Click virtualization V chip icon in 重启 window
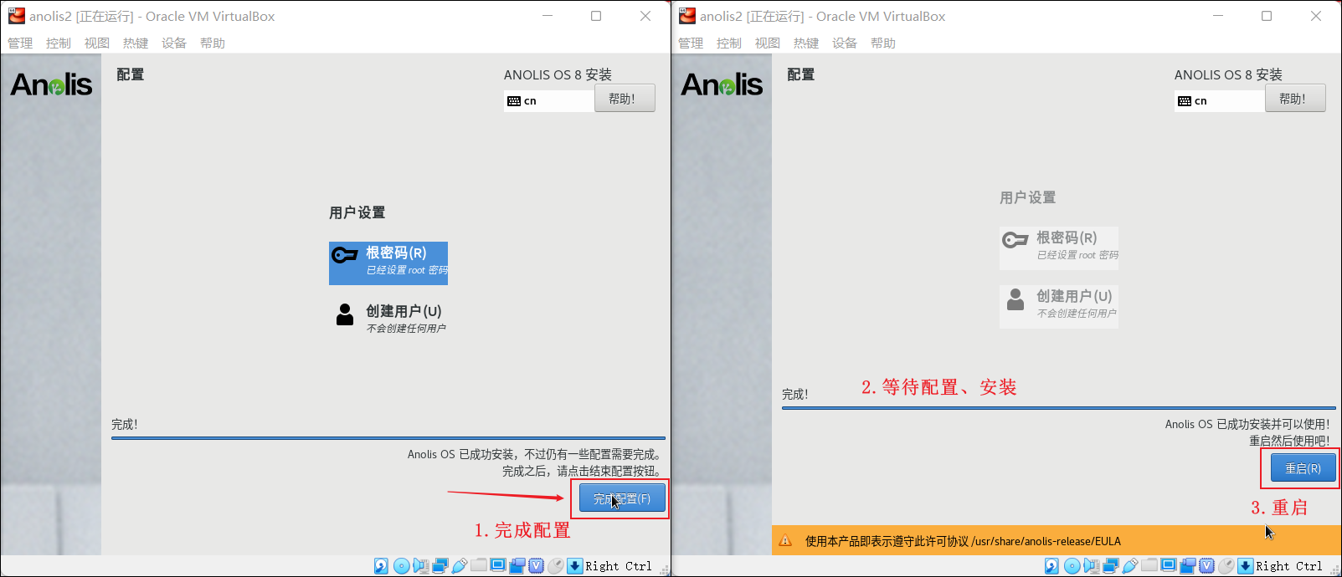1342x577 pixels. 1207,566
